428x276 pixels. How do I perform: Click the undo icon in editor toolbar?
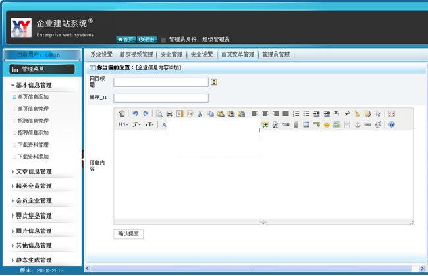(x=136, y=113)
